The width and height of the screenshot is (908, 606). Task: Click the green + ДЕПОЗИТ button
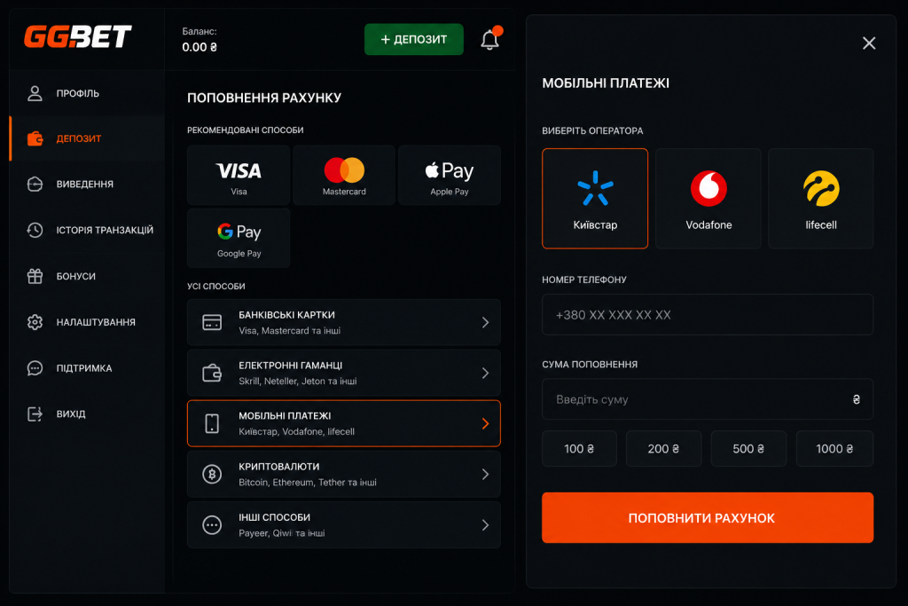413,39
